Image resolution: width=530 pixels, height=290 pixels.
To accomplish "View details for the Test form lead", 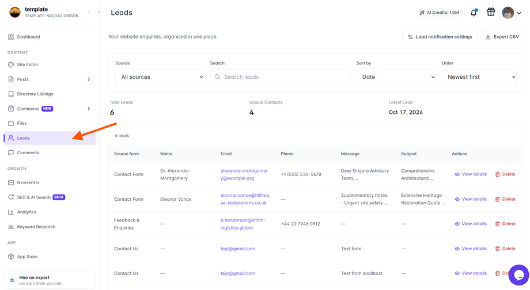I will [471, 249].
